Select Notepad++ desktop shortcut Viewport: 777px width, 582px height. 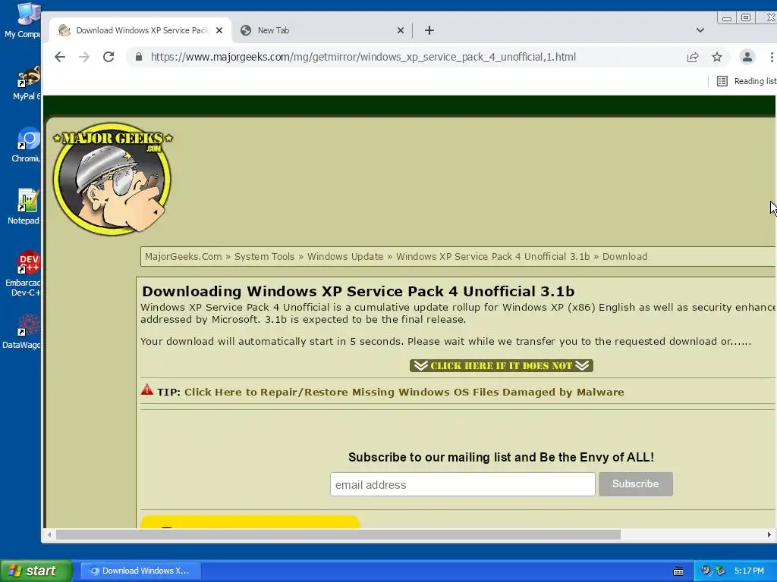[x=24, y=208]
